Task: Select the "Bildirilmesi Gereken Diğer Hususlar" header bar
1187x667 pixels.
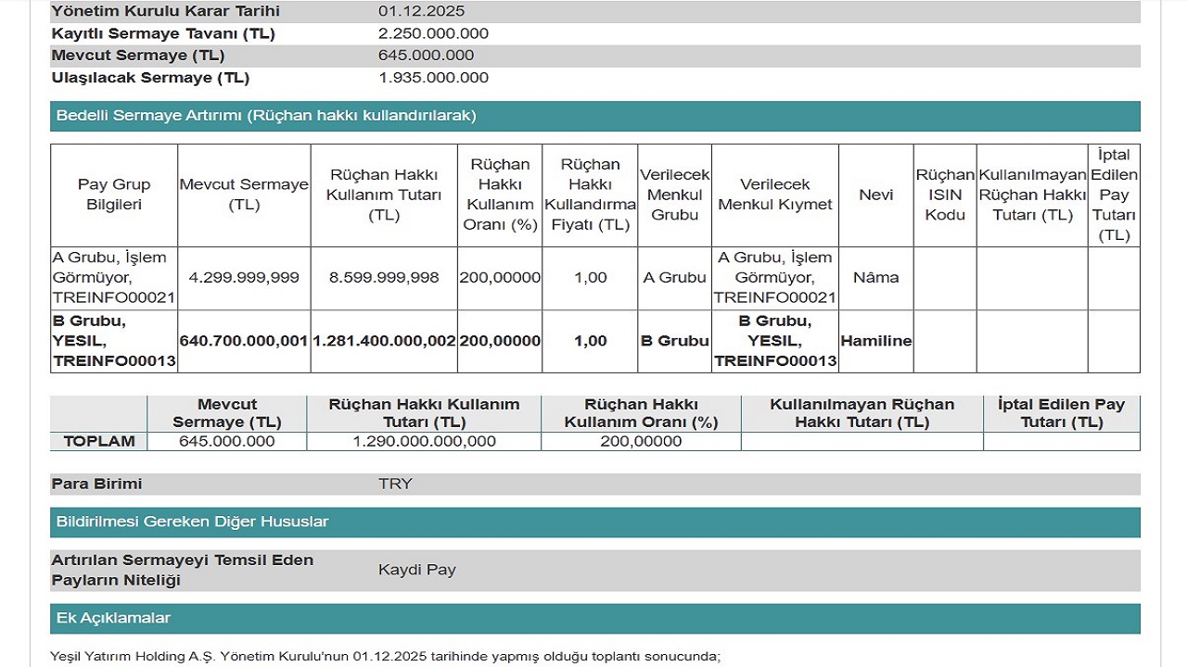Action: pos(193,522)
